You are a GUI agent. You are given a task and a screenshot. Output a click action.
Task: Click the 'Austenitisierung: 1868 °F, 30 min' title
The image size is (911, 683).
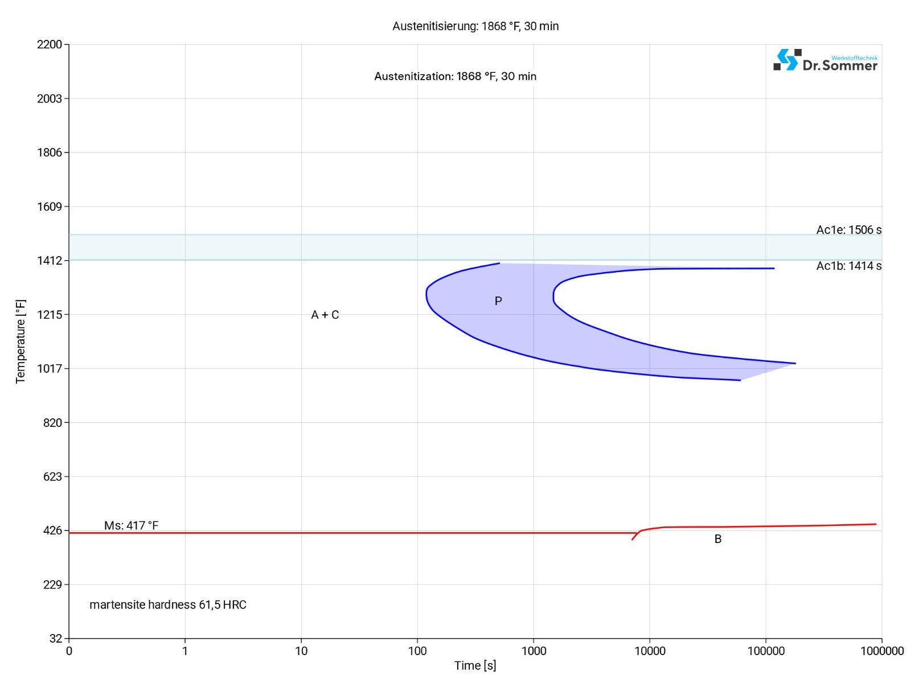pos(475,26)
